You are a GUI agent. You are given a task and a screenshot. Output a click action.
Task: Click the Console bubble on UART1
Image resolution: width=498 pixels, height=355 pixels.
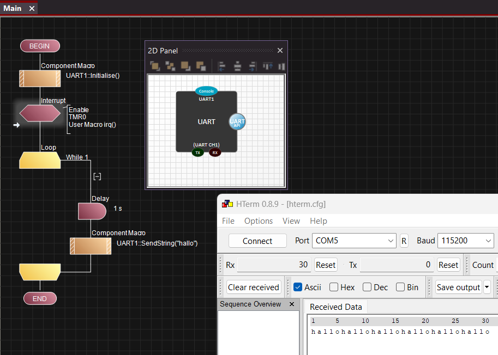tap(206, 91)
